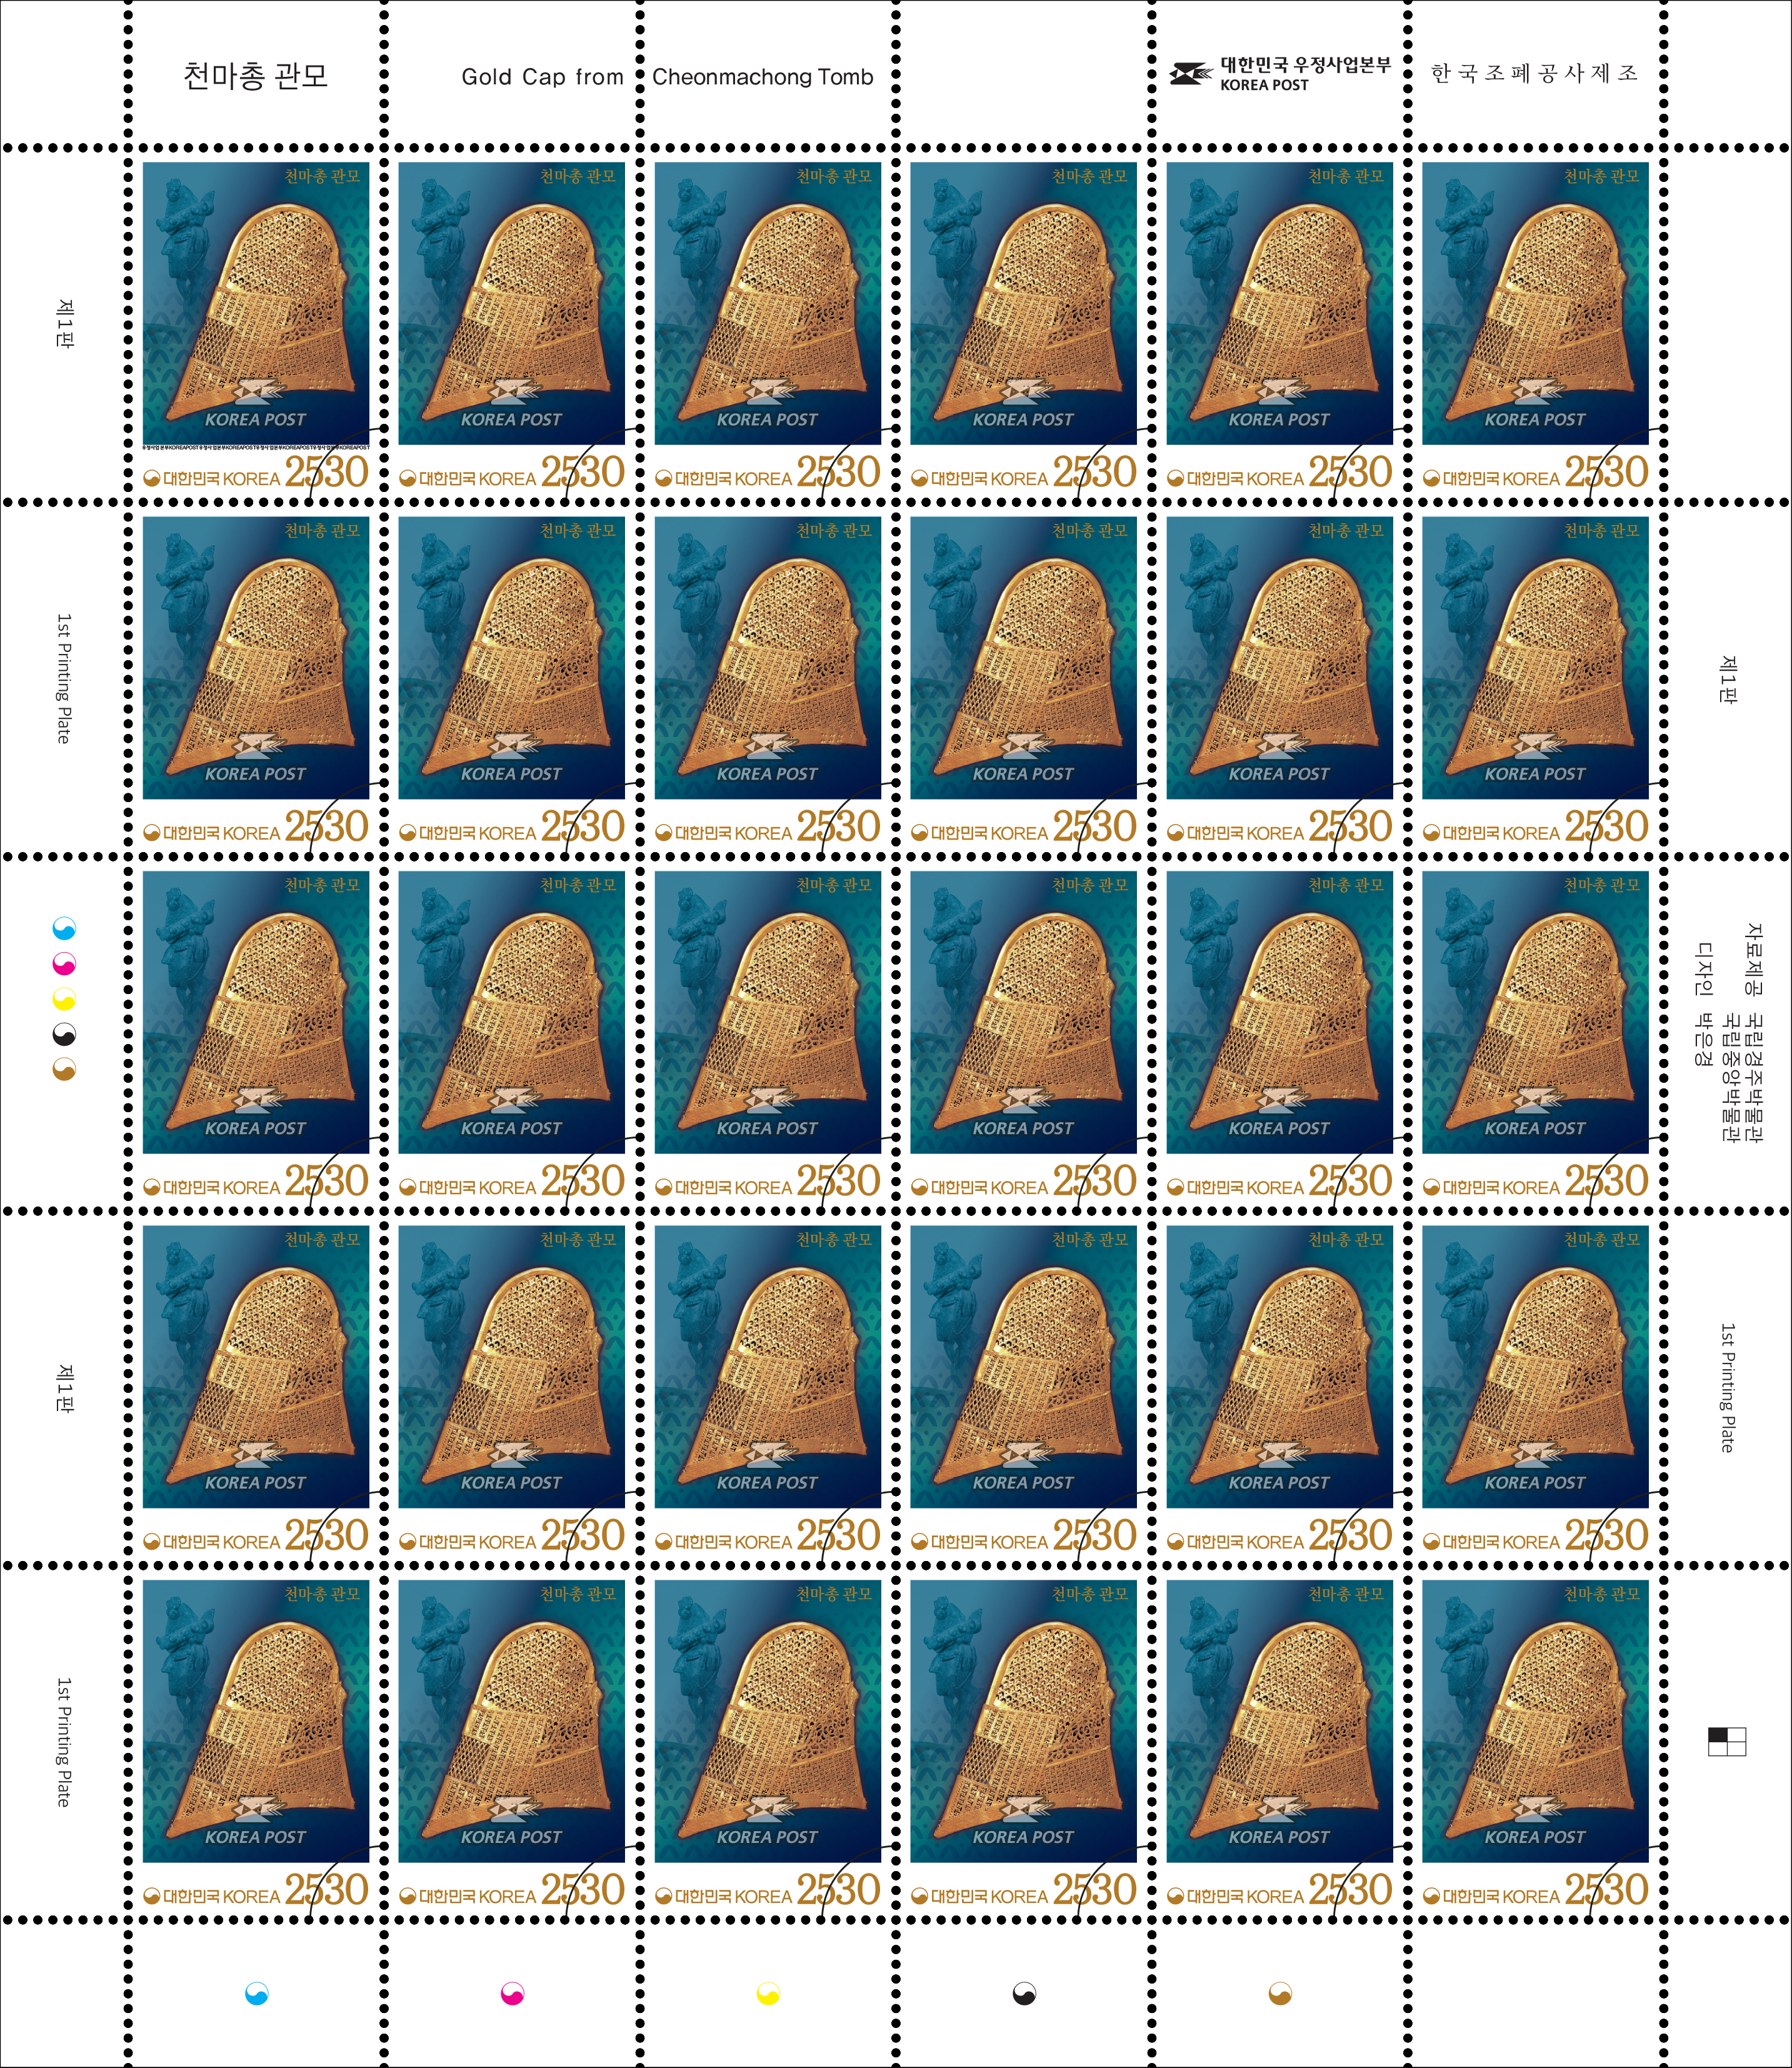Image resolution: width=1792 pixels, height=2068 pixels.
Task: Select the stamp beside the left-margin color dots
Action: coord(256,1034)
